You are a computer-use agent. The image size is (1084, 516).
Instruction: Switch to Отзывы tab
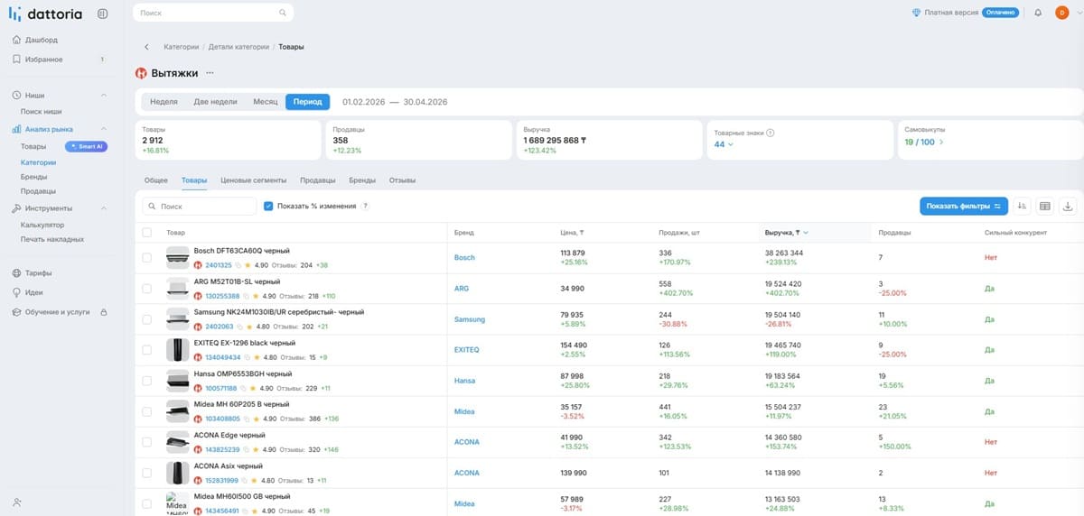[x=402, y=180]
